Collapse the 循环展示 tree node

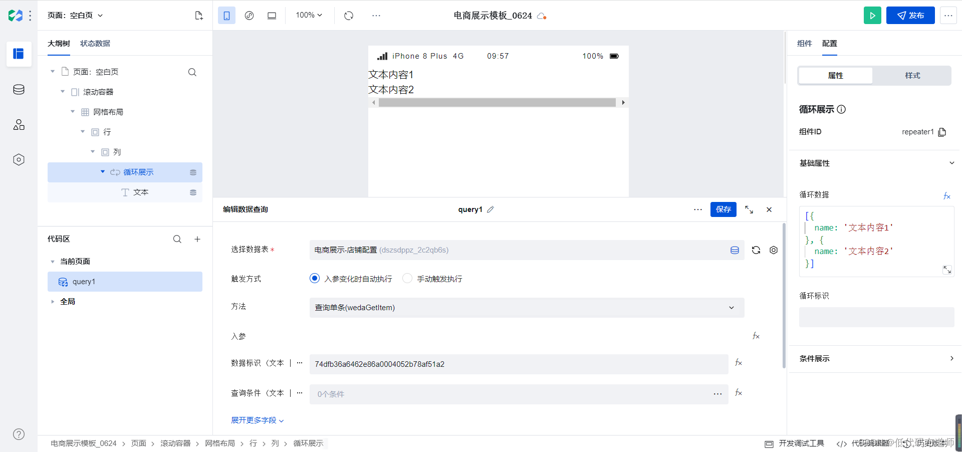[x=103, y=172]
